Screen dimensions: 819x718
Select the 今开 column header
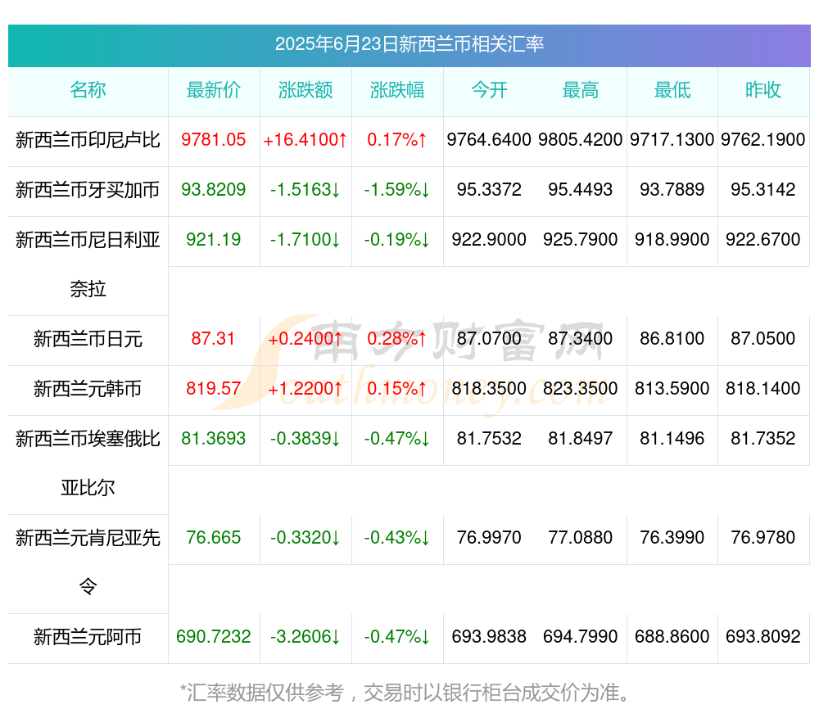pos(489,90)
